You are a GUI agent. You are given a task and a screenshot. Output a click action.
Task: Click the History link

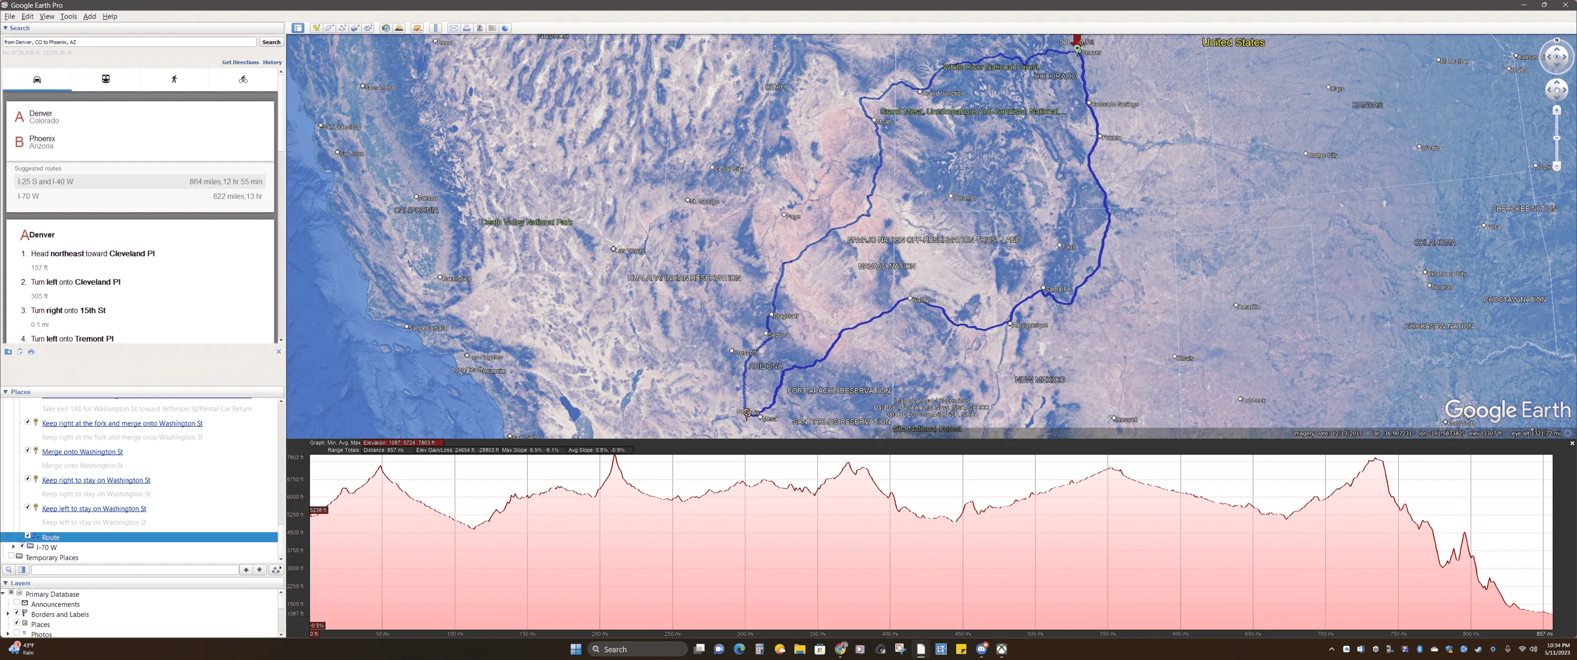[x=272, y=63]
